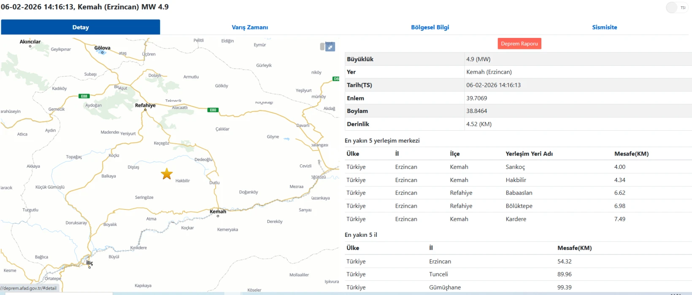Click the Yerleşim Yeri Adı column header

(529, 154)
